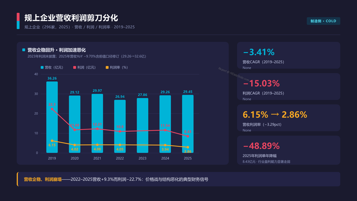Image resolution: width=357 pixels, height=201 pixels.
Task: Click the slide title 规上企业营收利润剪刀分化
Action: point(71,18)
